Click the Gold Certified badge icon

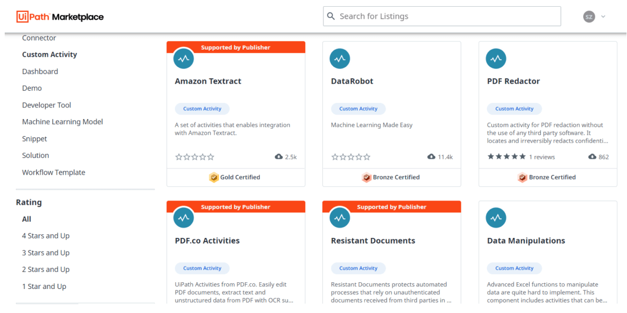(214, 177)
